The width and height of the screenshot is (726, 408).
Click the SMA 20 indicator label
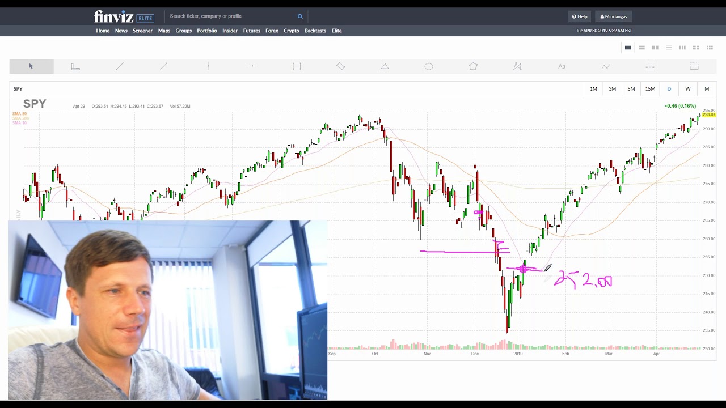(19, 123)
